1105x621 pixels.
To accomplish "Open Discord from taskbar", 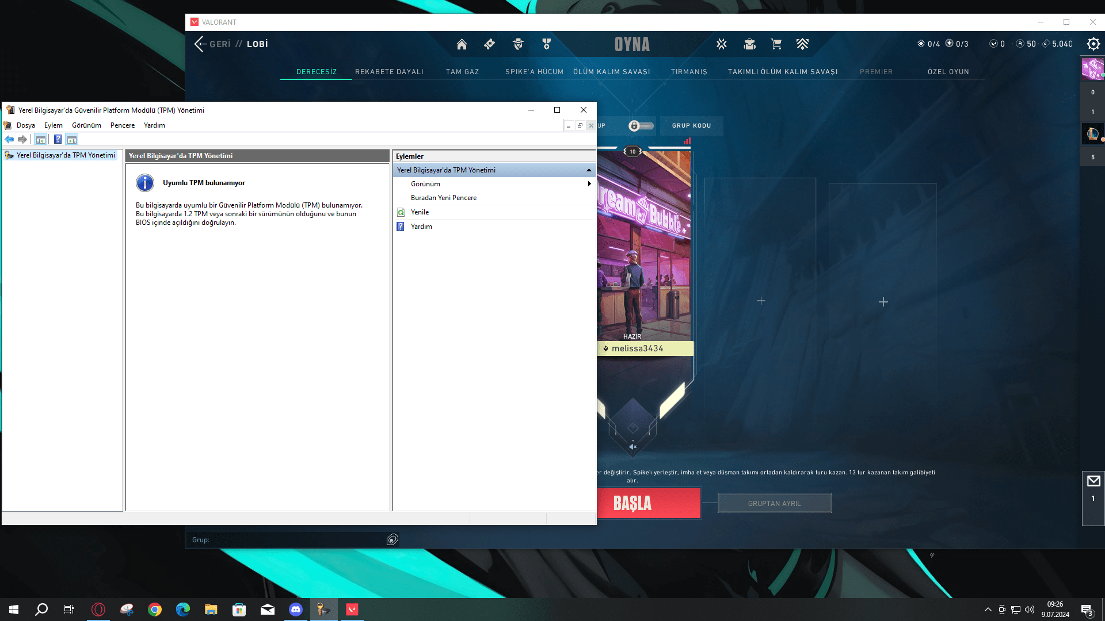I will [295, 609].
